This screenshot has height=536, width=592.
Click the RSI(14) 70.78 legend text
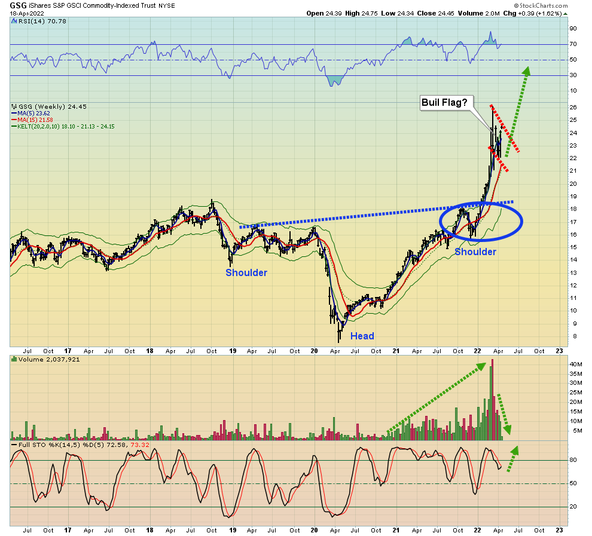point(42,22)
